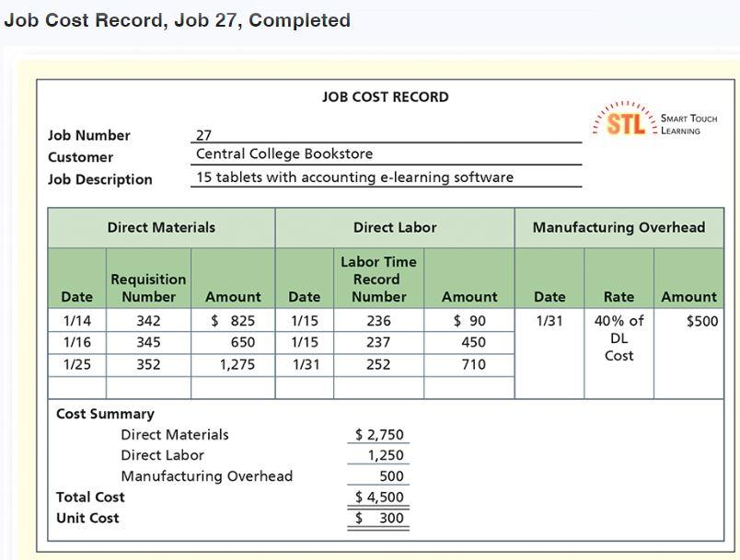Image resolution: width=740 pixels, height=560 pixels.
Task: Select the Rate header cell
Action: (619, 296)
